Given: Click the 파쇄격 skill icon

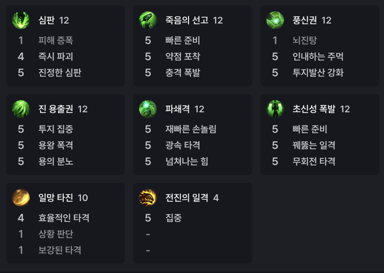Looking at the screenshot, I should (x=148, y=109).
